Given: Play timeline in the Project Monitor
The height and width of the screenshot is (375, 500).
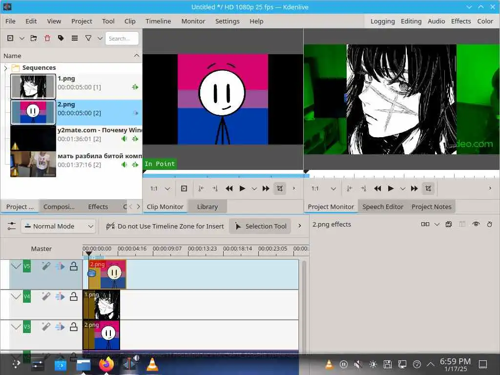Looking at the screenshot, I should click(391, 188).
